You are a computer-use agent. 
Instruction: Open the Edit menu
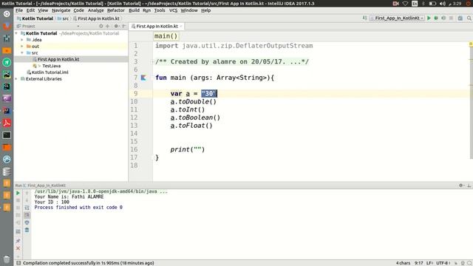coord(30,10)
